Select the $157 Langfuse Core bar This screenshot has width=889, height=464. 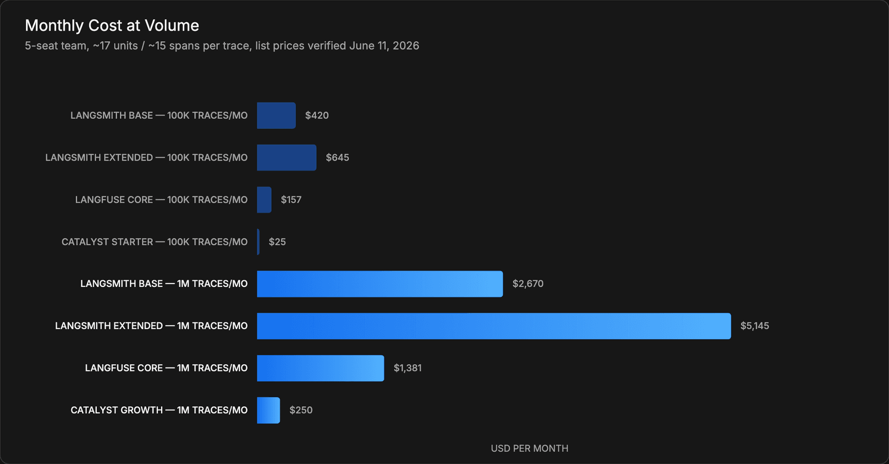click(264, 200)
